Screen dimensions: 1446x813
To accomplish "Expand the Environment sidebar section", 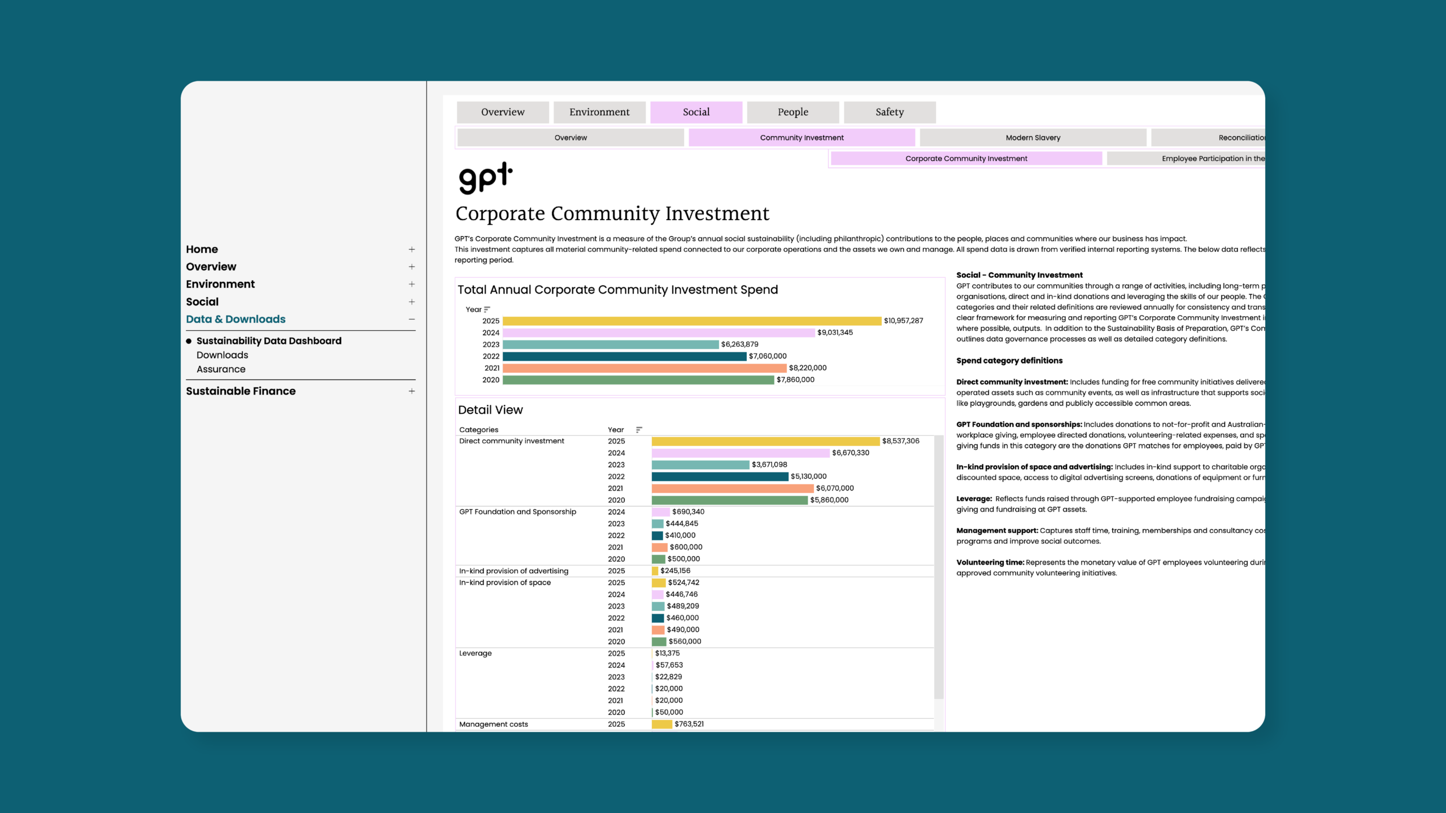I will pos(412,285).
